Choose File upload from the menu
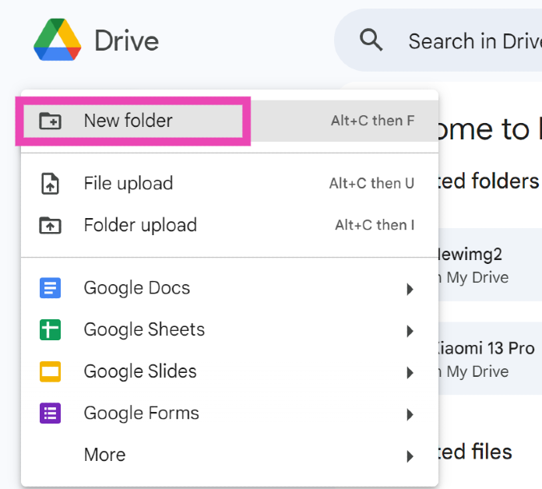Screen dimensions: 542x489 [128, 184]
